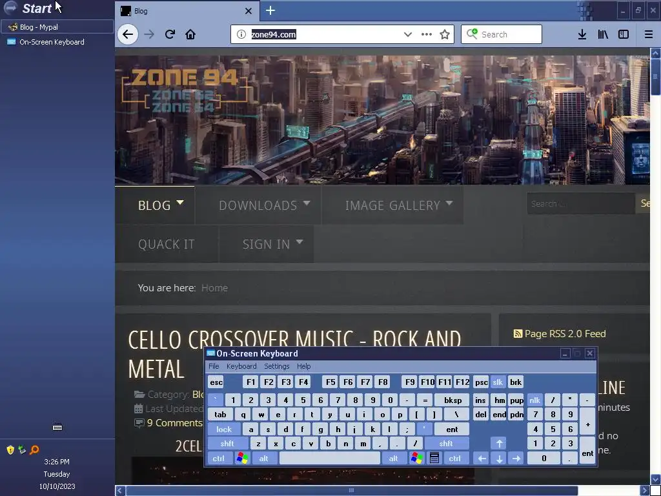Open Keyboard menu in On-Screen Keyboard

click(x=241, y=367)
